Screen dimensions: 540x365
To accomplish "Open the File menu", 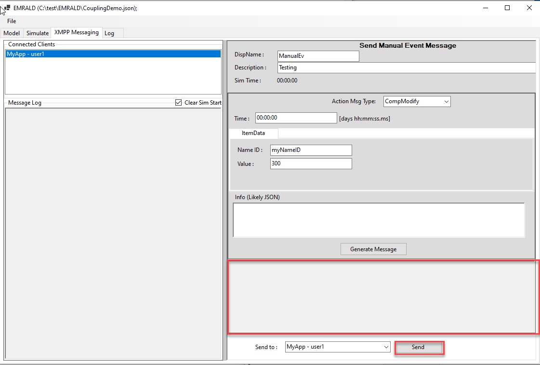I will point(12,21).
